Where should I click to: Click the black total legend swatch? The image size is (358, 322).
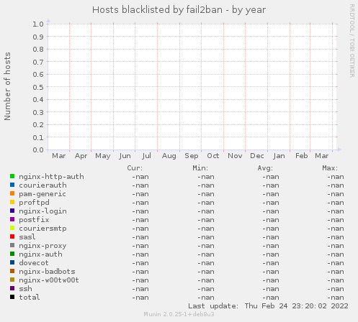[x=12, y=297]
